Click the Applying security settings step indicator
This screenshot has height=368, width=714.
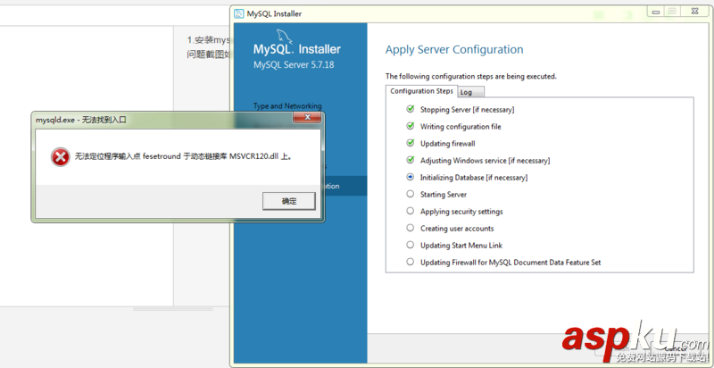pyautogui.click(x=411, y=212)
